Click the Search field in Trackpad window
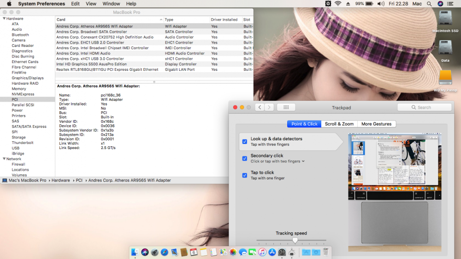The height and width of the screenshot is (259, 461). pyautogui.click(x=424, y=107)
